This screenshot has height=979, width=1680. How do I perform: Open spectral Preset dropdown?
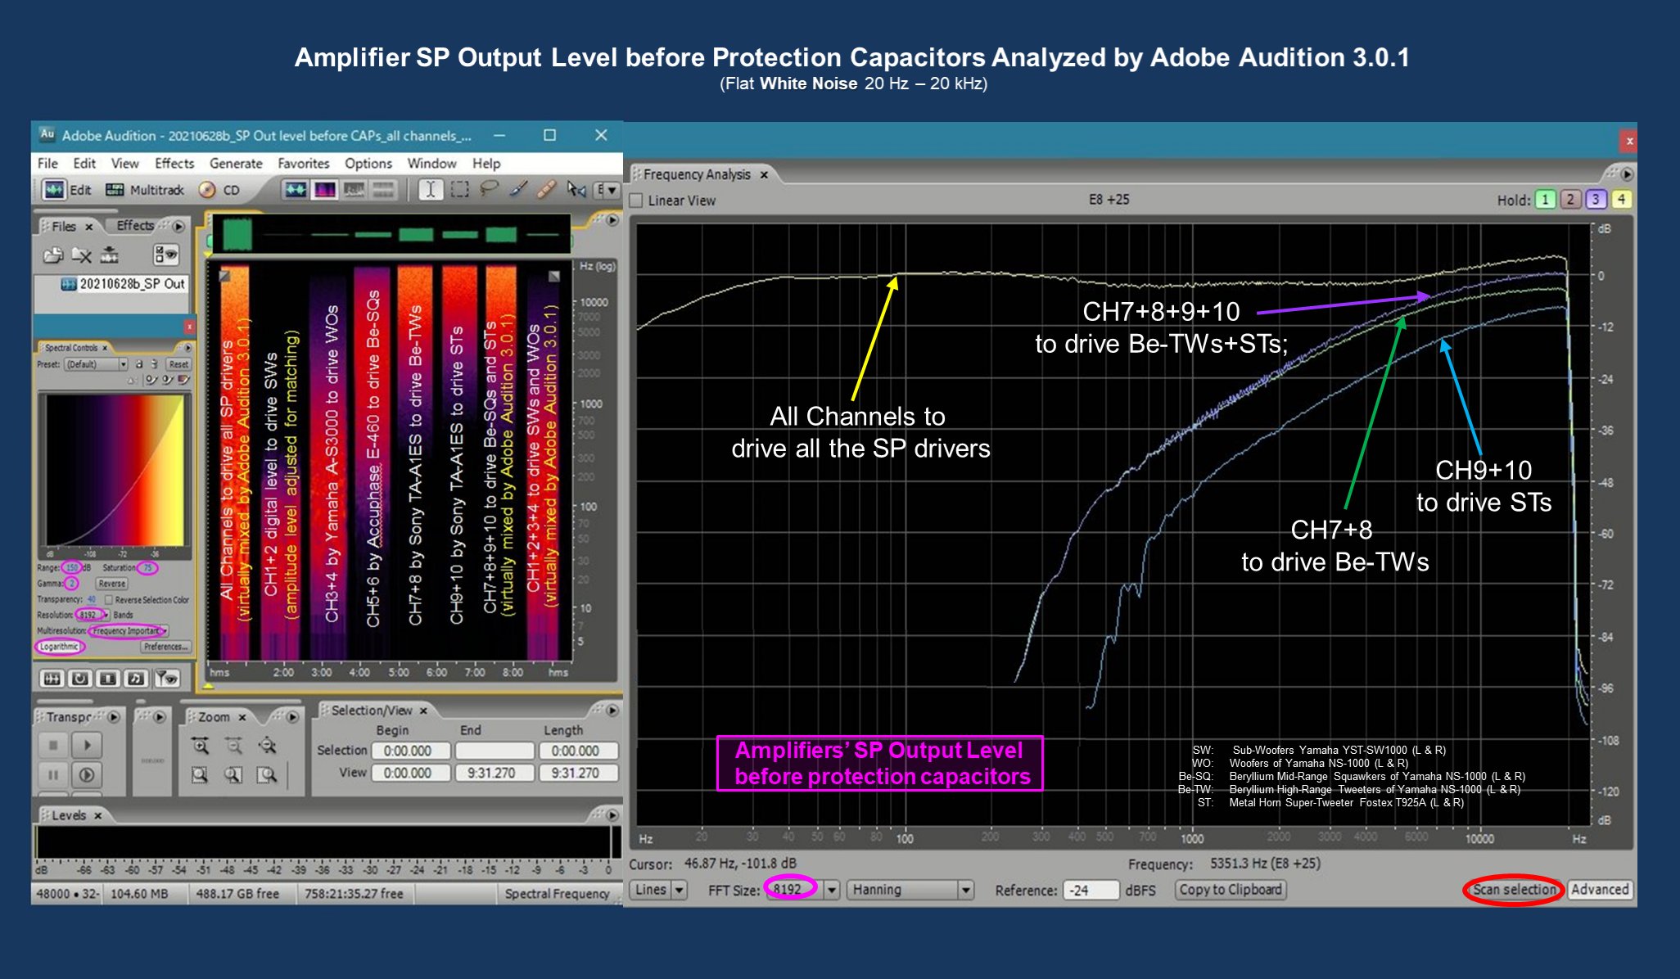coord(96,364)
